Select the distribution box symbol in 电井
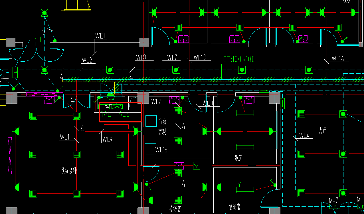This screenshot has height=214, width=364. [117, 106]
